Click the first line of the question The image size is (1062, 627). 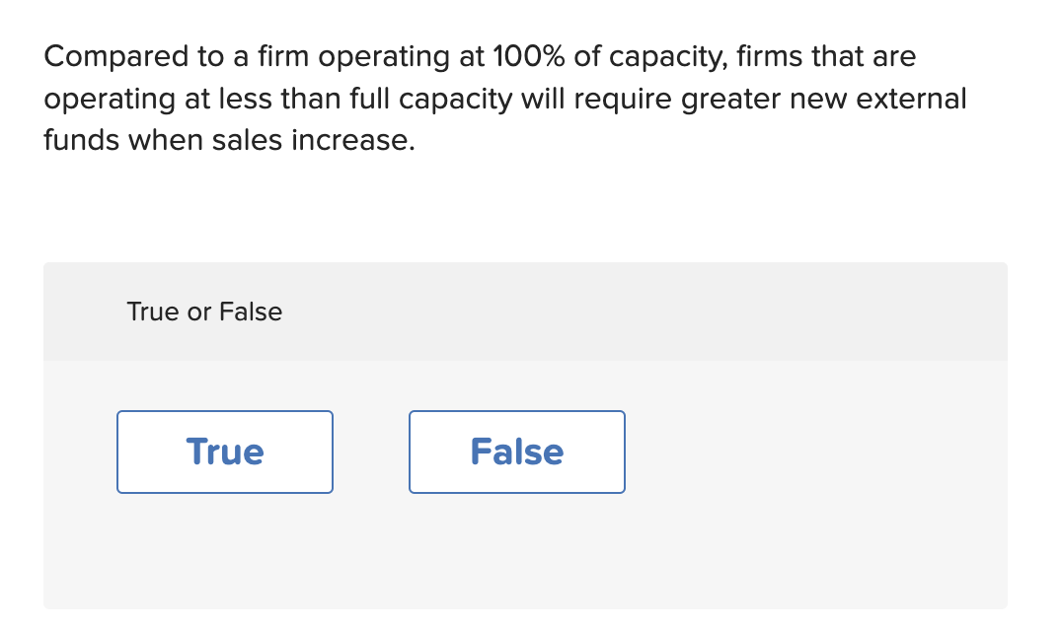(x=479, y=56)
